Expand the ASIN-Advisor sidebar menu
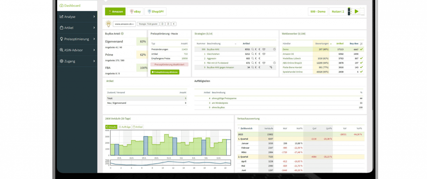The width and height of the screenshot is (427, 179). coord(77,50)
